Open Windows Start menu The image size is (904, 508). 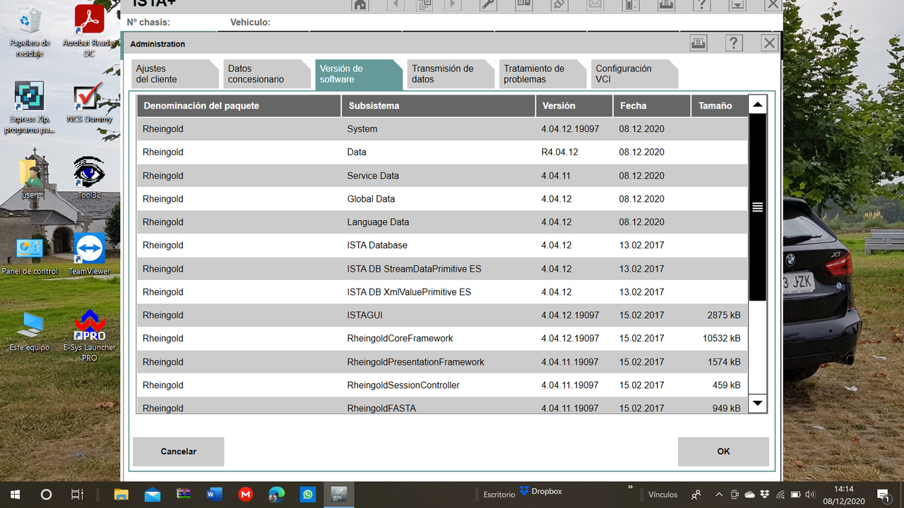[x=15, y=495]
